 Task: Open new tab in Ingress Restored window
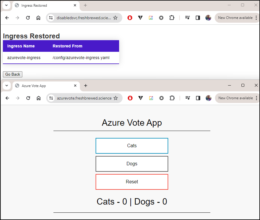tap(85, 5)
